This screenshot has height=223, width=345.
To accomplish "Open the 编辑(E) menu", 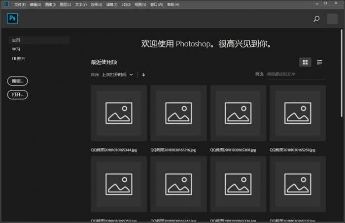I will tap(35, 4).
